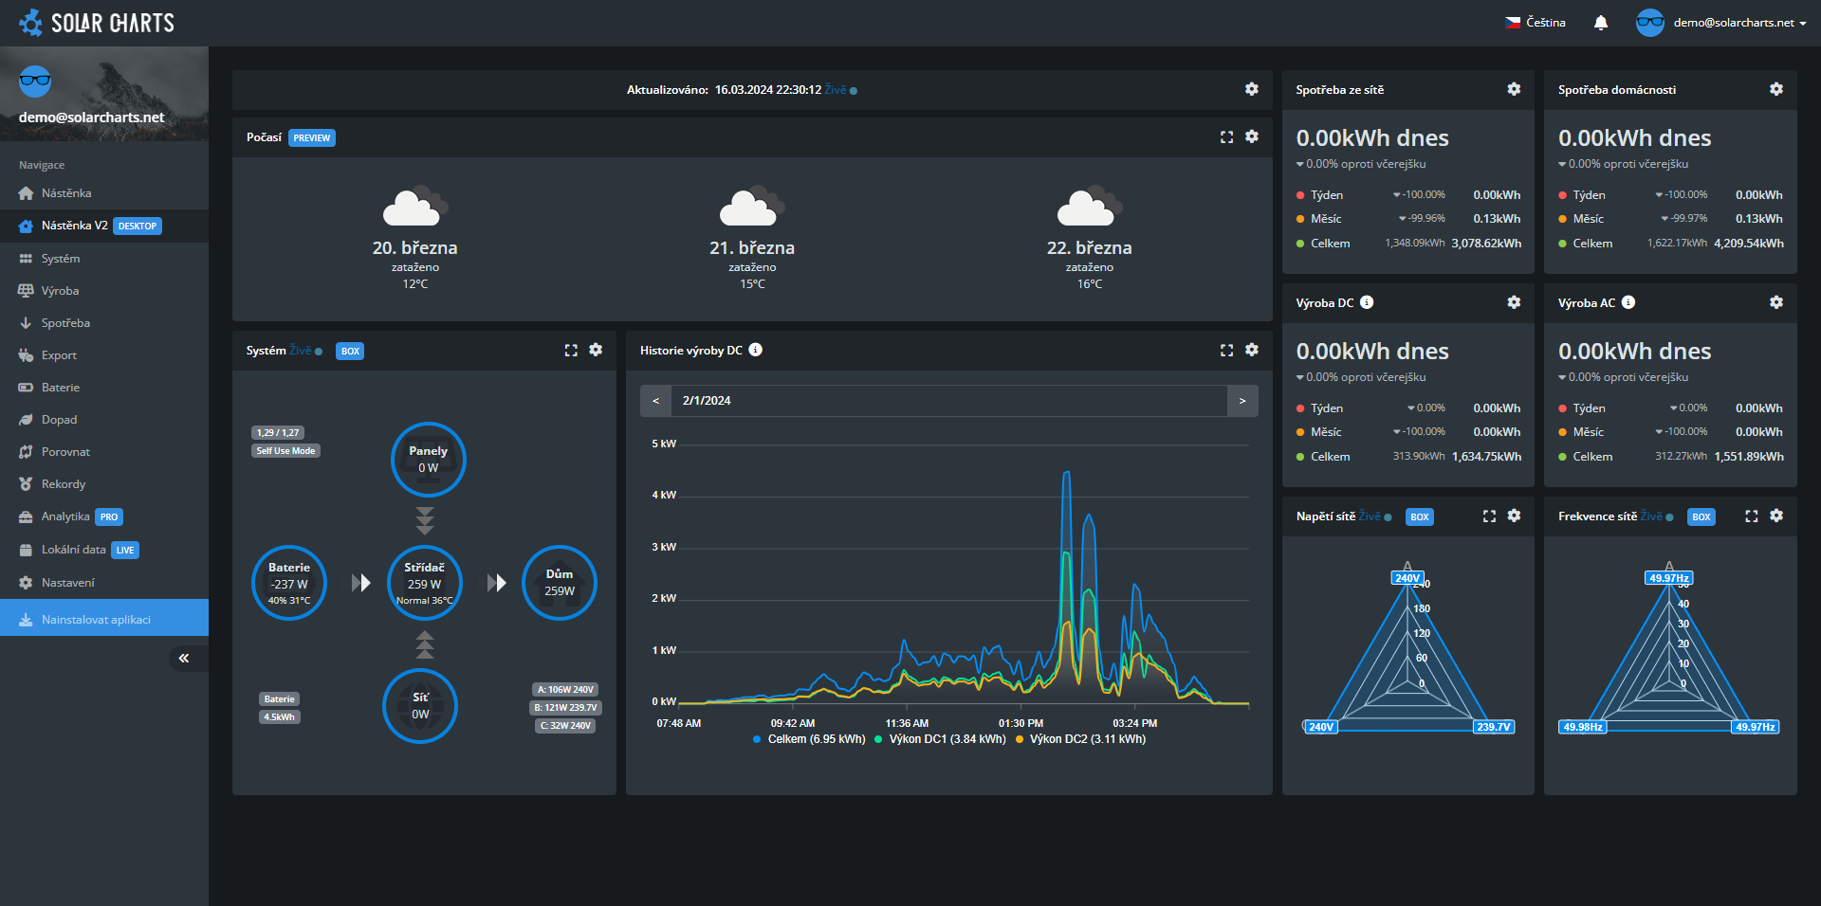
Task: Open Lokální data LIVE page
Action: point(104,550)
